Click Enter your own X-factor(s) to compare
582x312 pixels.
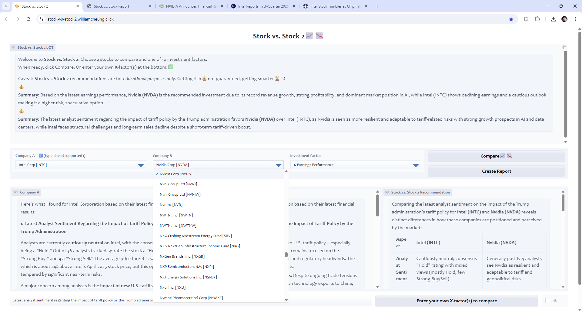click(x=457, y=301)
